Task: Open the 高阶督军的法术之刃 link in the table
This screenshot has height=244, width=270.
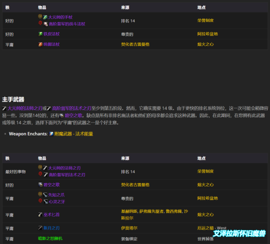Action: click(x=67, y=175)
